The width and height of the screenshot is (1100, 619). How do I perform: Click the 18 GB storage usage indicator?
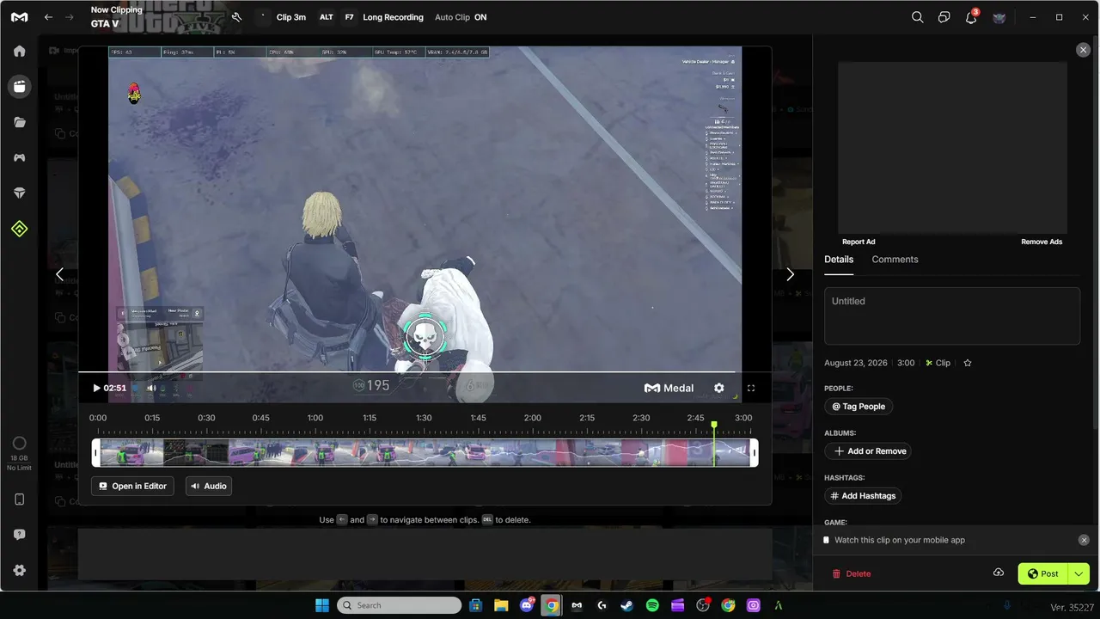19,453
